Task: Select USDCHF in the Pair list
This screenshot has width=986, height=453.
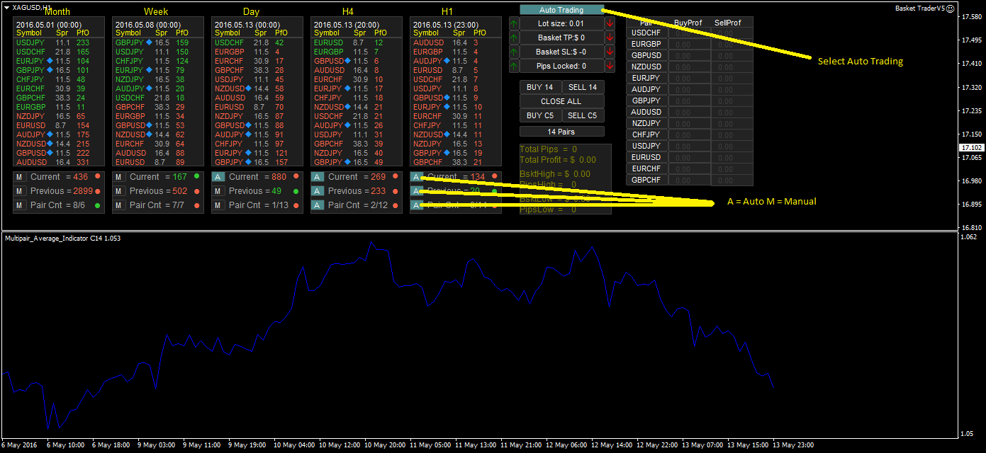Action: (x=646, y=33)
